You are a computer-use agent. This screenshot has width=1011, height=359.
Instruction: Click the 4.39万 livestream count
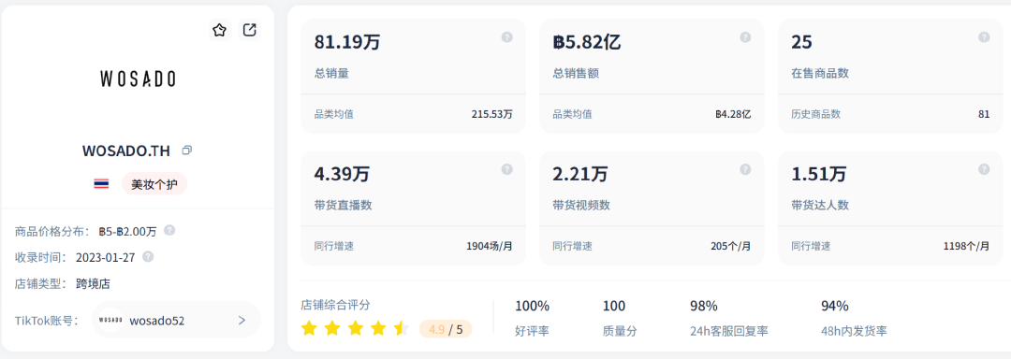point(342,174)
